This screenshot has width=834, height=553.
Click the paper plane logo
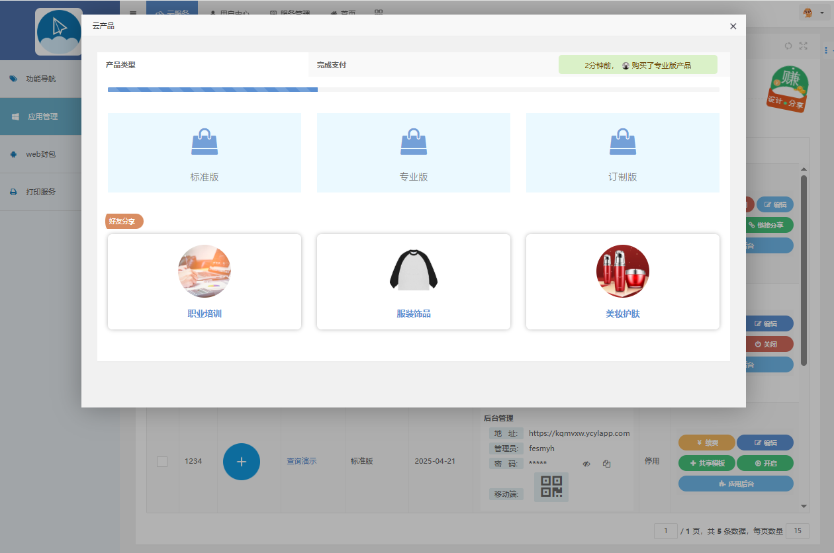point(60,30)
